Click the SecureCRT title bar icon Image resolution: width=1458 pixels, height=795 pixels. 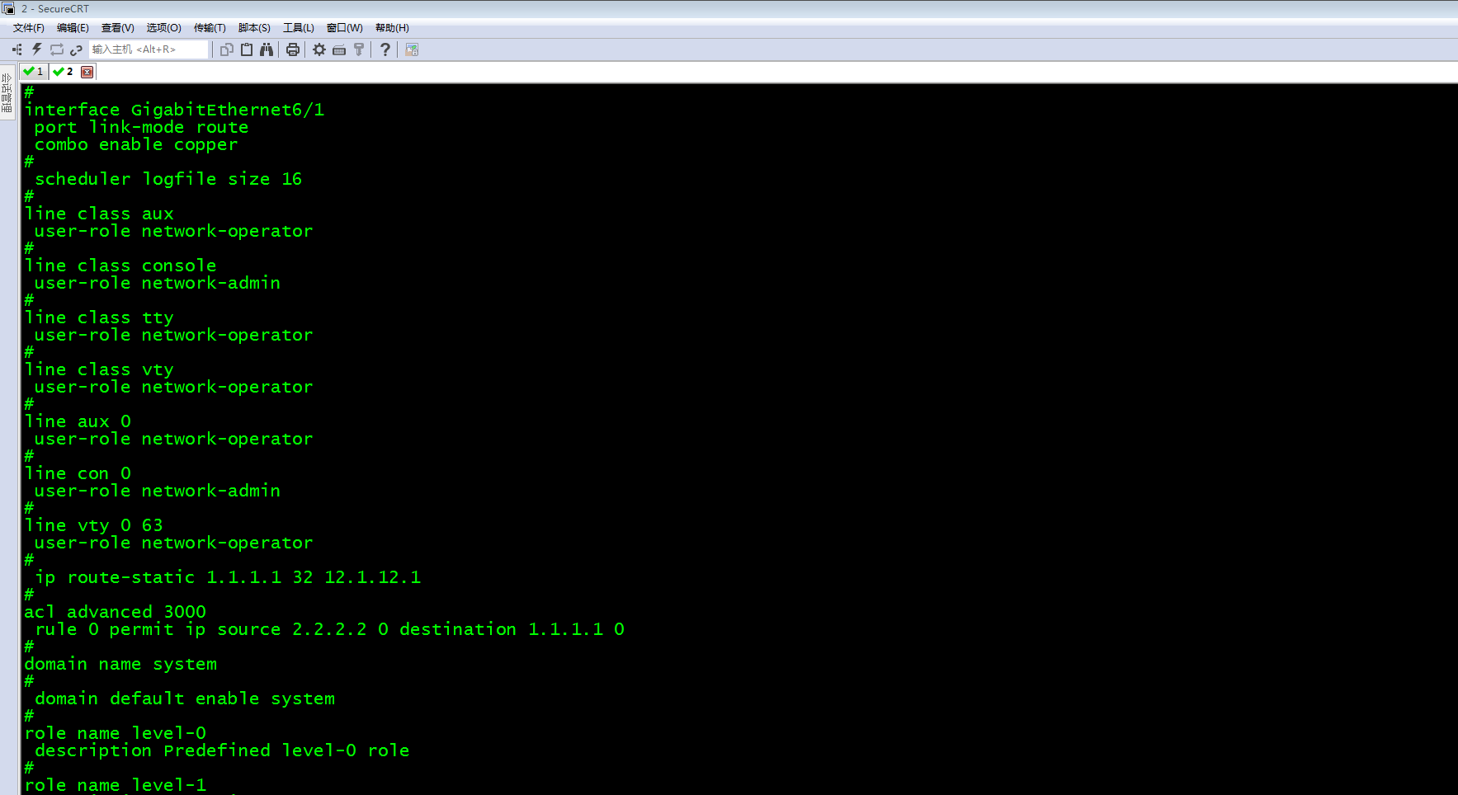(x=9, y=8)
